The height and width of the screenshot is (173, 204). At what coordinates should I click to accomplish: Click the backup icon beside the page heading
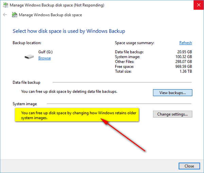(14, 15)
